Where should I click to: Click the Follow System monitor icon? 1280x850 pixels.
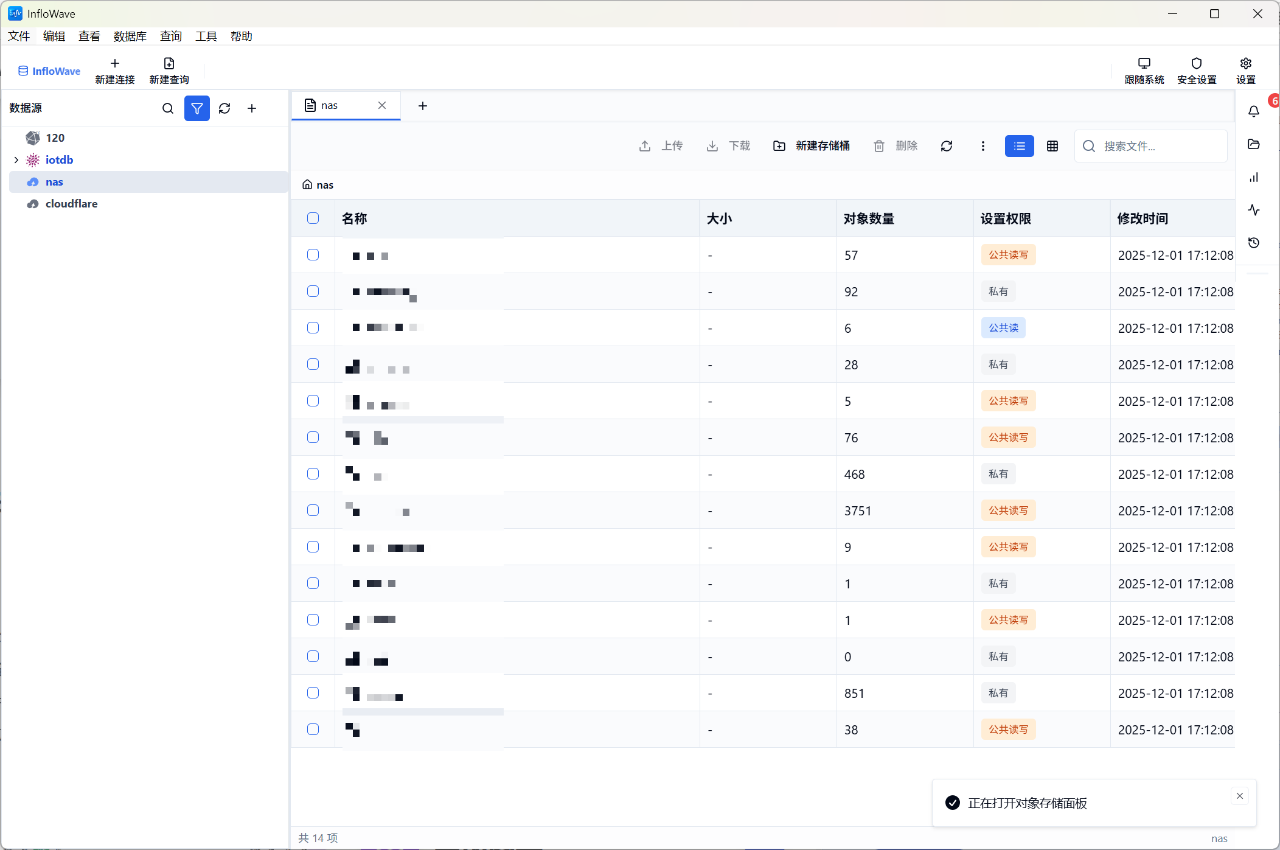tap(1144, 63)
